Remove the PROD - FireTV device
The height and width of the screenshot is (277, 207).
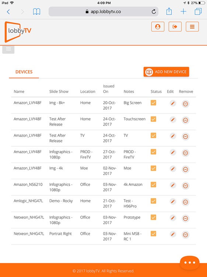tap(185, 153)
